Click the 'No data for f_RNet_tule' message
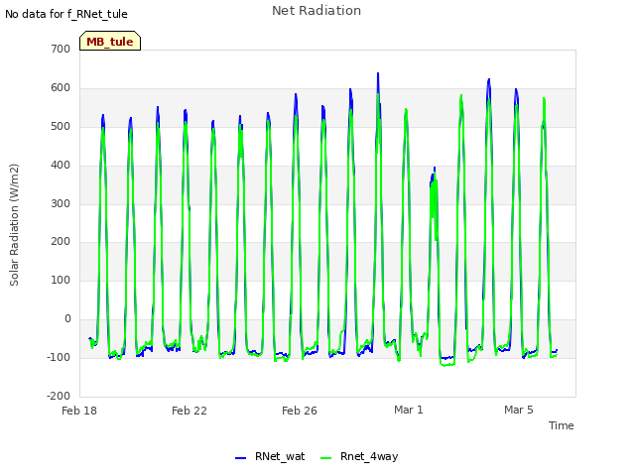The height and width of the screenshot is (476, 635). point(66,14)
